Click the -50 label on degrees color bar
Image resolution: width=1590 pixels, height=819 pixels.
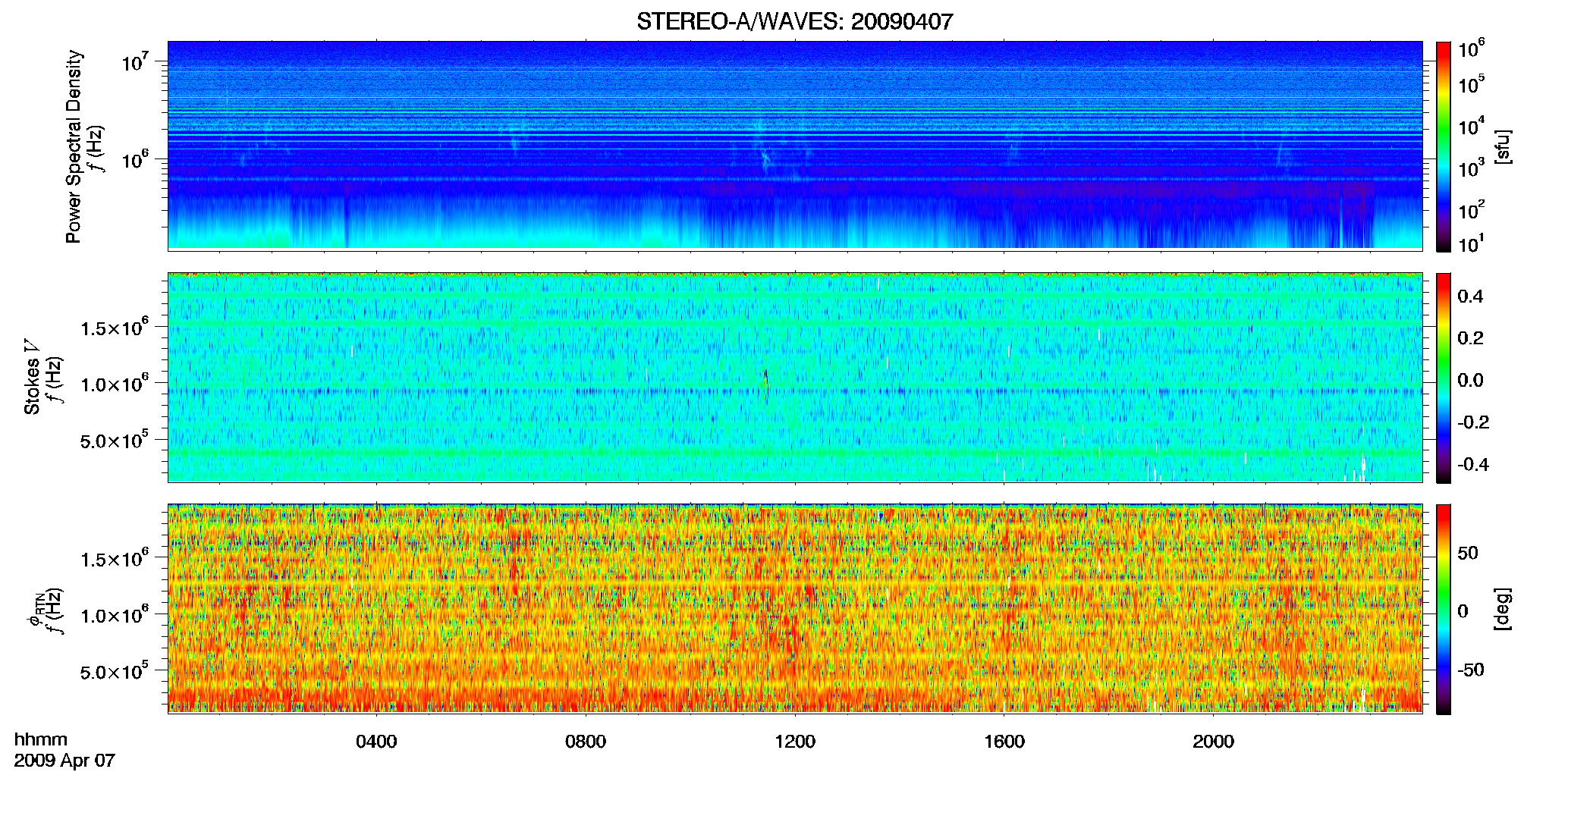click(1471, 670)
